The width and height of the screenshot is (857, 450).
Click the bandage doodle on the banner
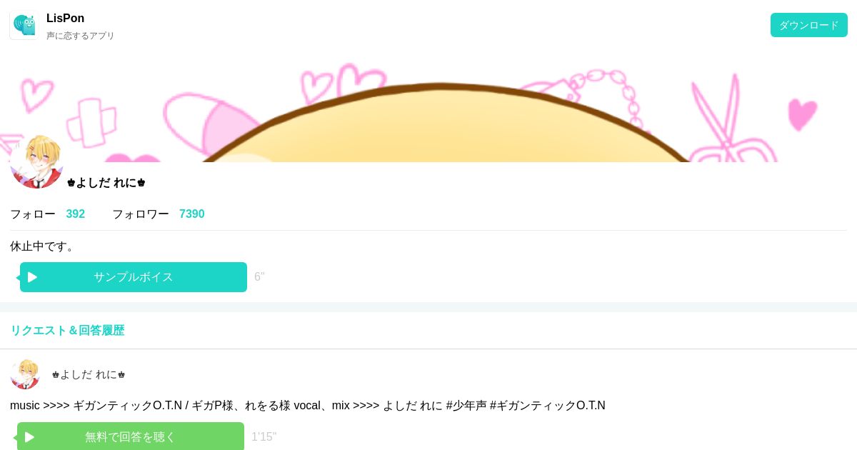(86, 122)
